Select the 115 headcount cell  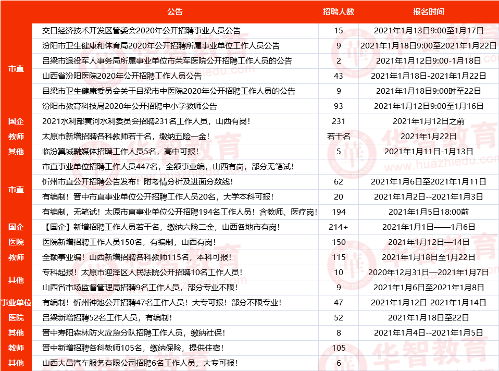tap(339, 257)
